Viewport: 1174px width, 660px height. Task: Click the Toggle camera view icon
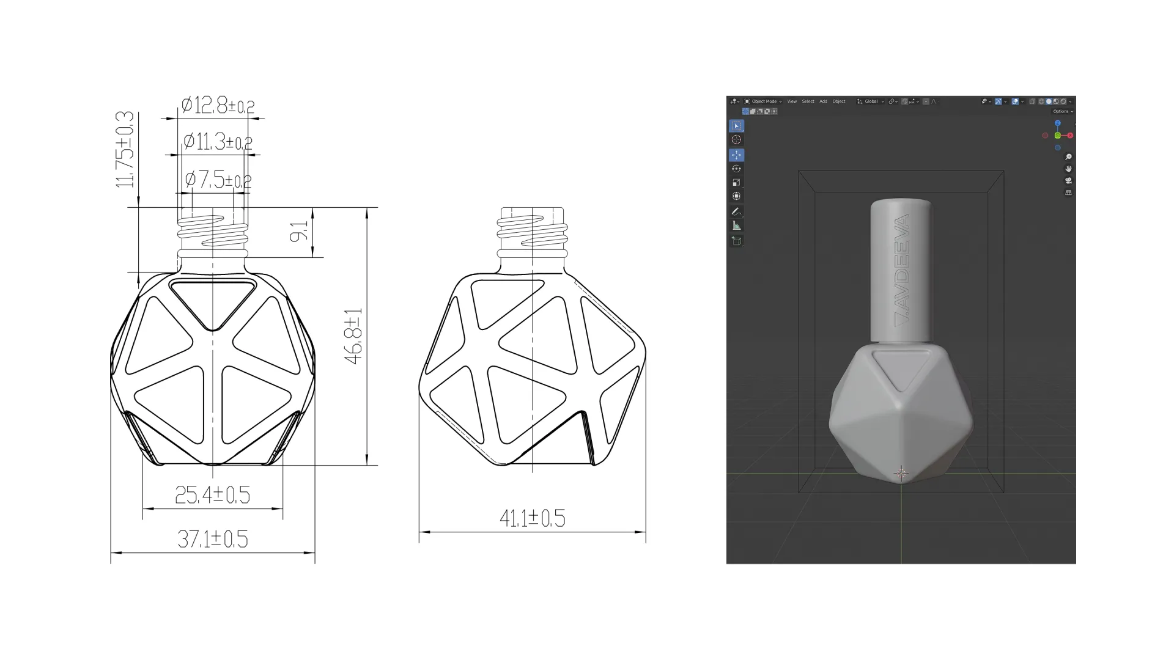[1068, 181]
